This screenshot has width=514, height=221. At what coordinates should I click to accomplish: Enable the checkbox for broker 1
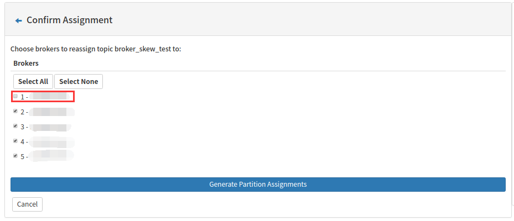point(15,96)
